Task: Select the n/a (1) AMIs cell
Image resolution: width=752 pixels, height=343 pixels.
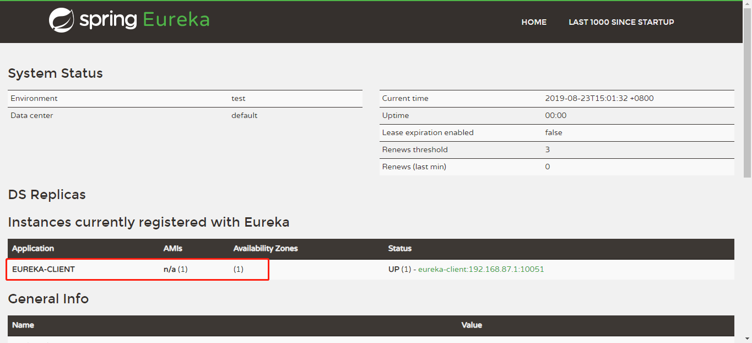Action: (176, 269)
